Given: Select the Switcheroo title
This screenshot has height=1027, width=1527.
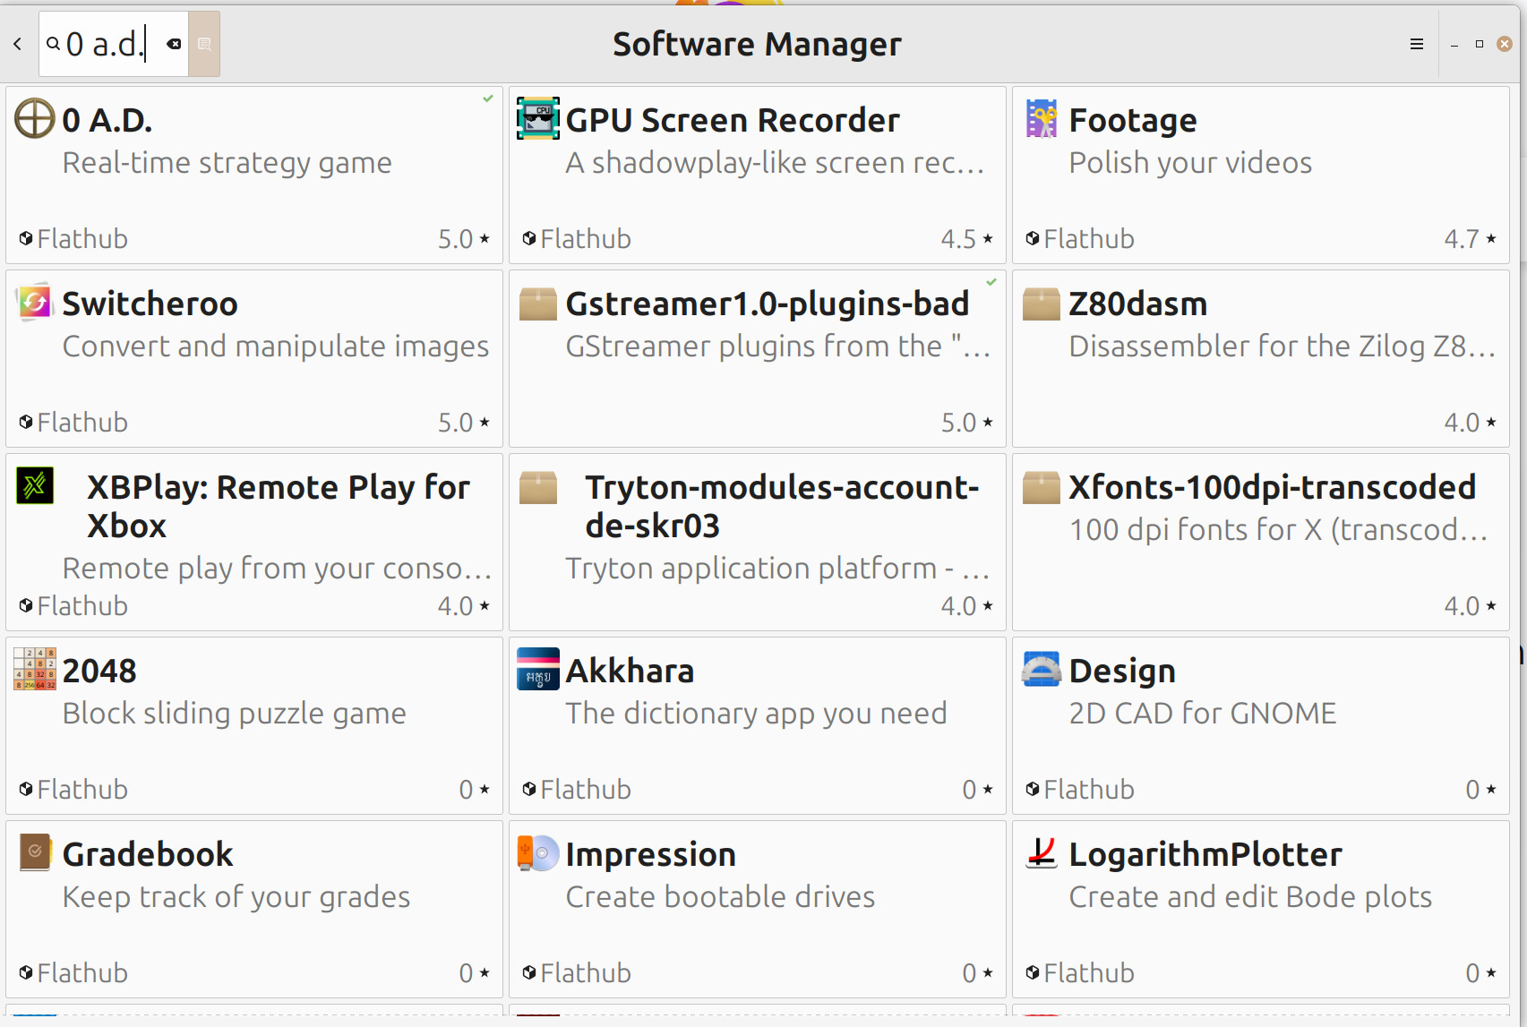Looking at the screenshot, I should pos(150,304).
